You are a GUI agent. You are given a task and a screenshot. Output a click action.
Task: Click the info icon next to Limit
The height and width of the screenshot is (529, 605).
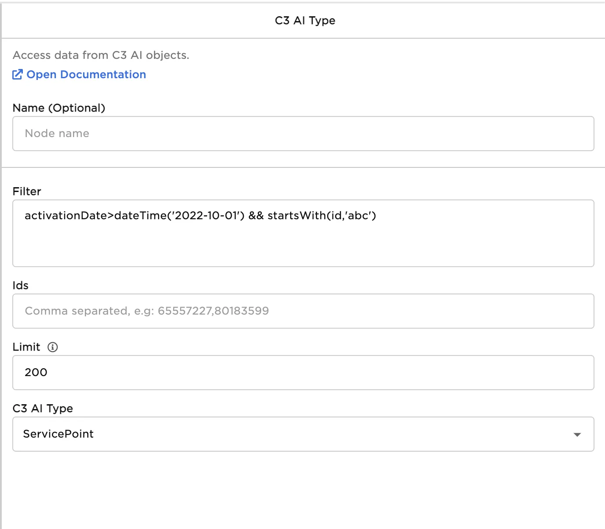coord(53,347)
